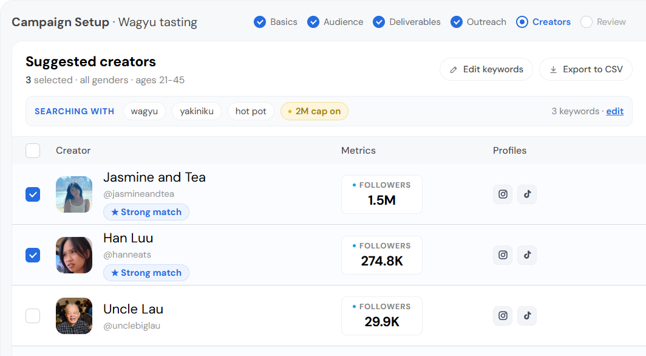Click the Jasmine and Tea creator name

click(x=154, y=177)
